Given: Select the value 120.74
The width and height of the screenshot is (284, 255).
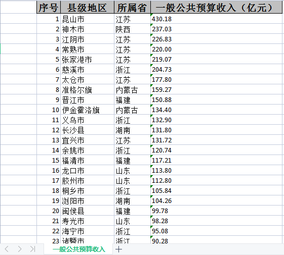Looking at the screenshot, I should (x=216, y=150).
